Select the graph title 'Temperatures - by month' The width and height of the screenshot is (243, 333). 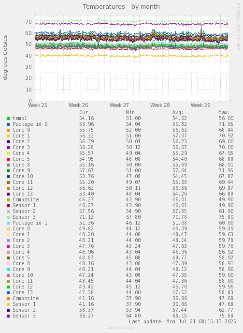coord(121,7)
